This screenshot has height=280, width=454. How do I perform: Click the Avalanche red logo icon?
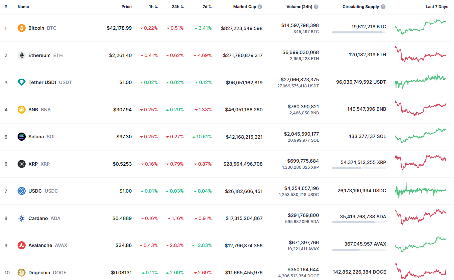(x=22, y=245)
